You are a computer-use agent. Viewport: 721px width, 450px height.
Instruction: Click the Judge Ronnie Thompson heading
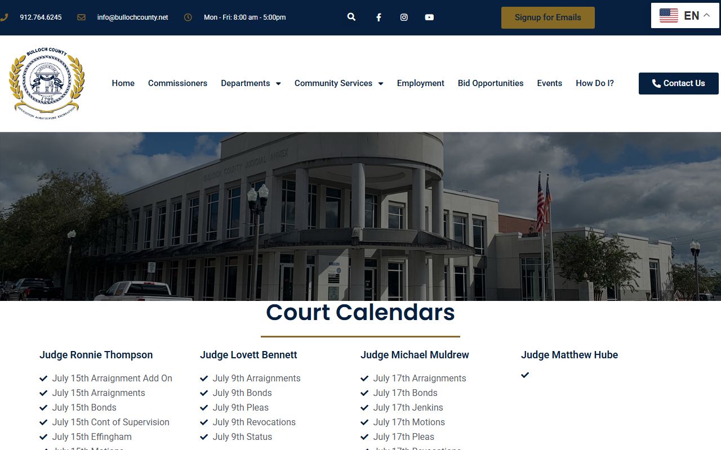tap(96, 355)
